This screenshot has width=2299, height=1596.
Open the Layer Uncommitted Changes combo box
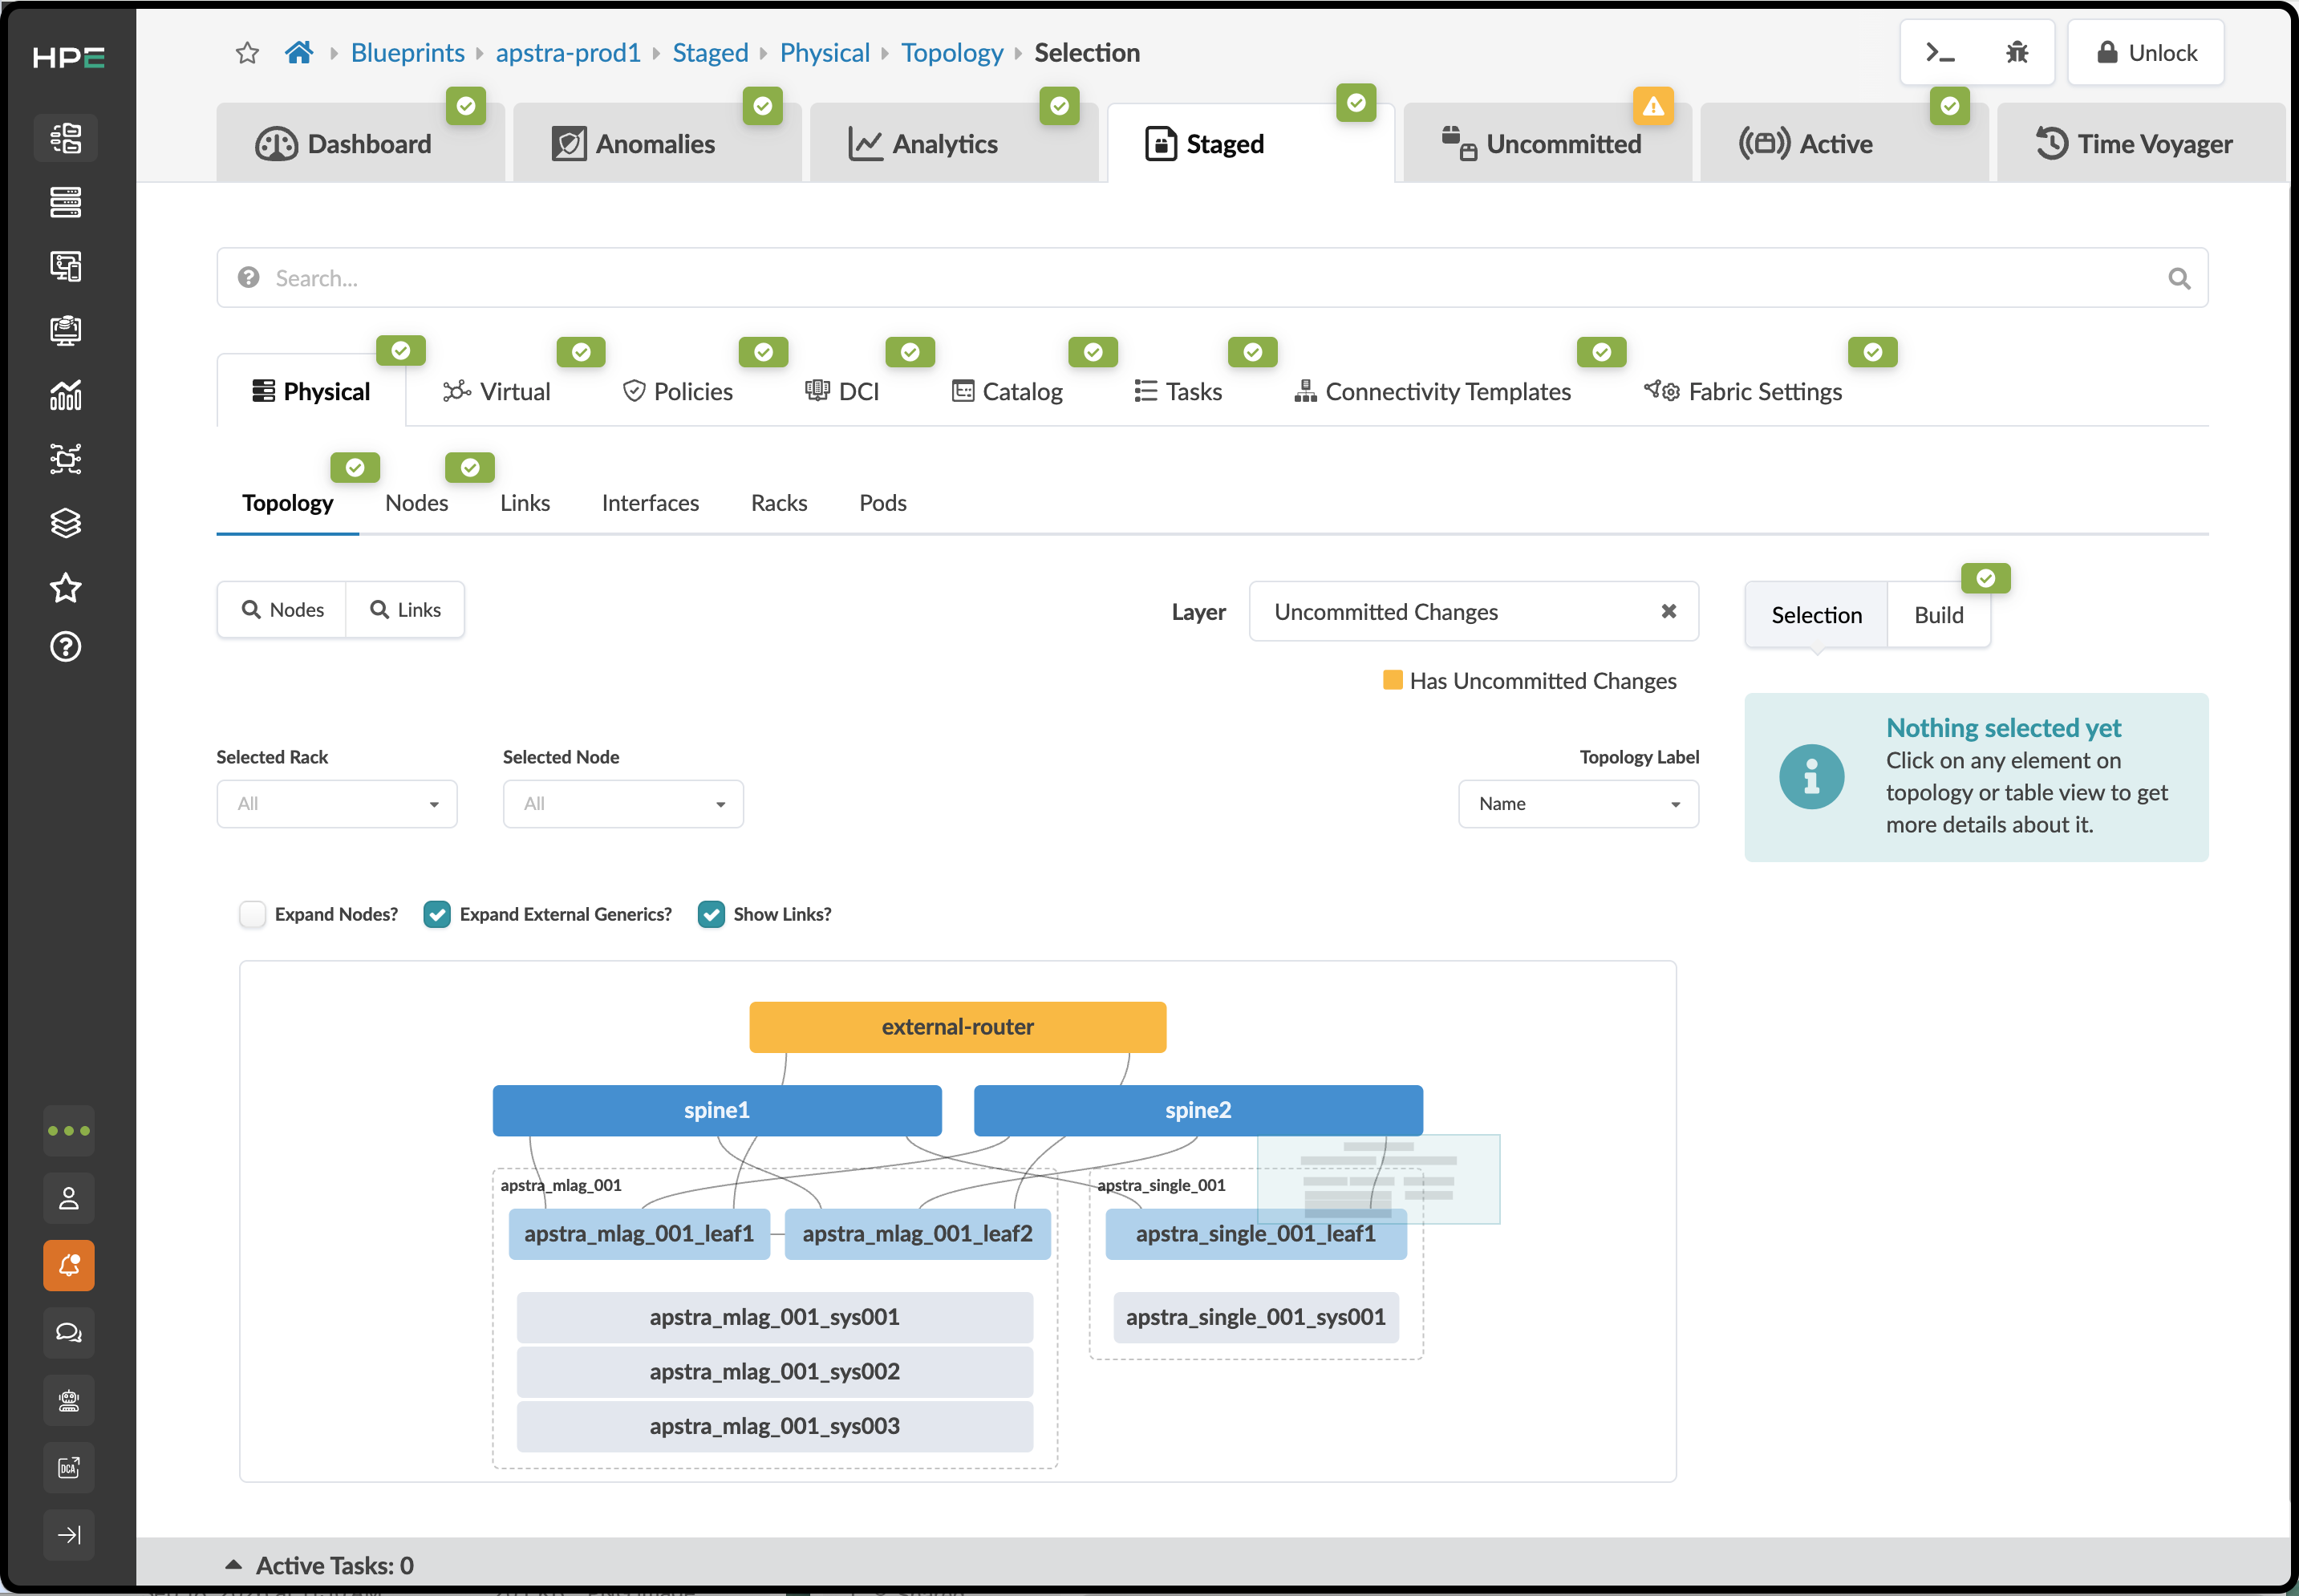click(x=1473, y=612)
